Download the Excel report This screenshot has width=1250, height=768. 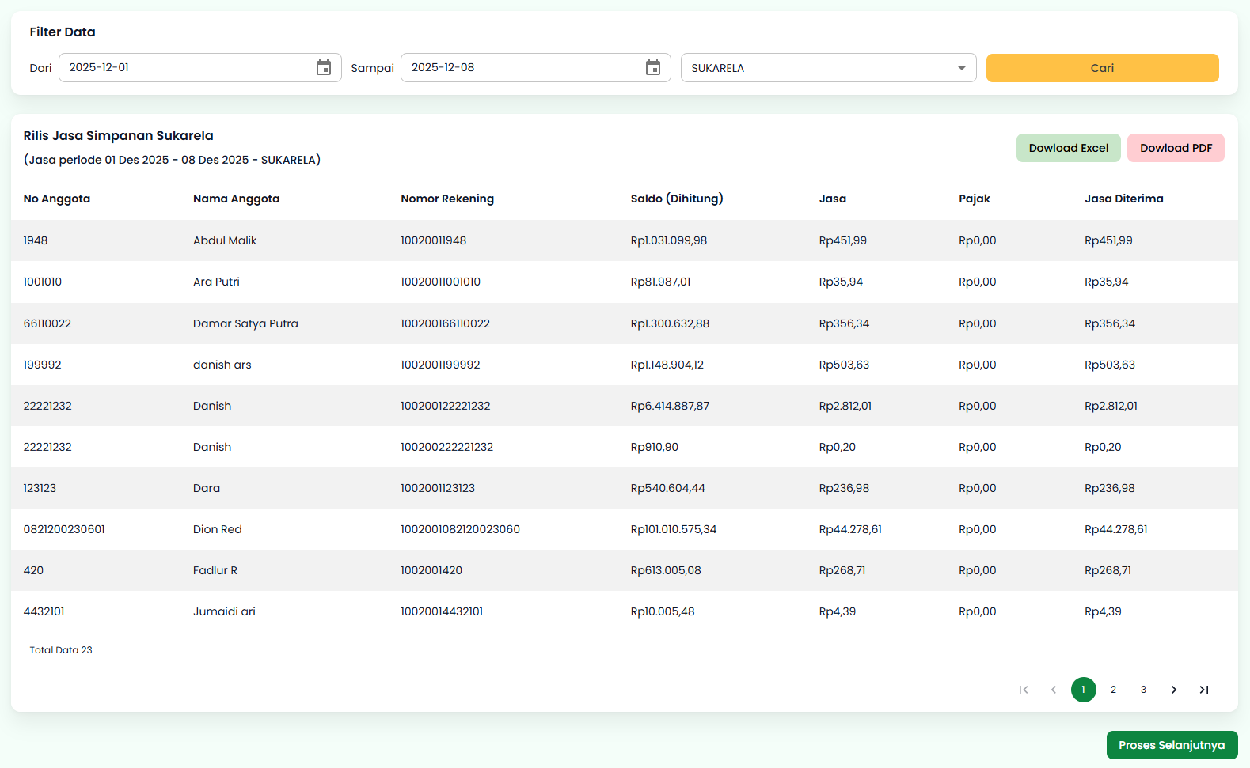1068,148
